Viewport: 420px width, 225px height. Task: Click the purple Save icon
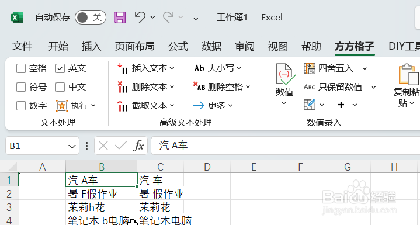click(120, 18)
